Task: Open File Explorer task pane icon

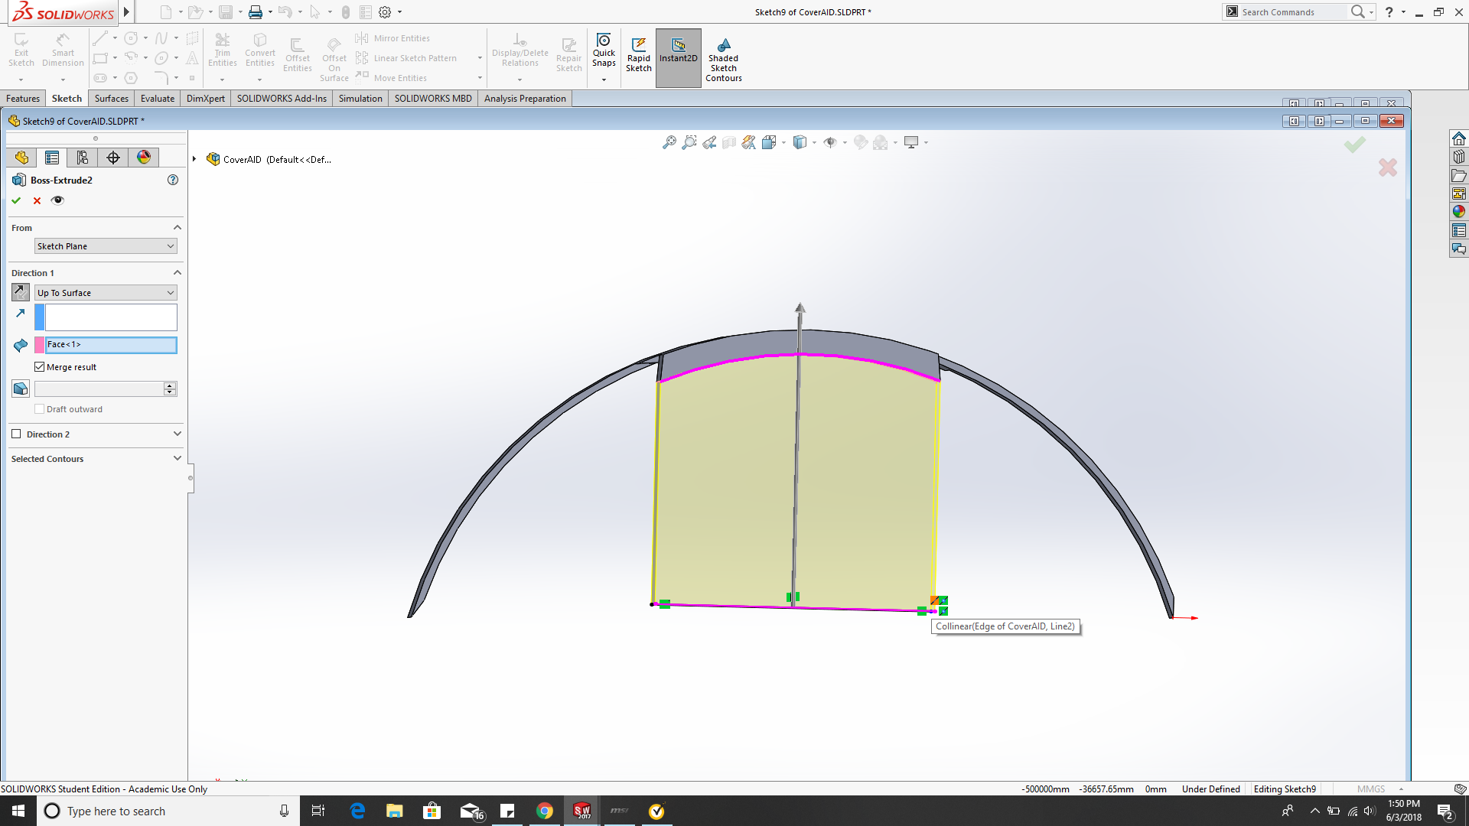Action: tap(1459, 175)
